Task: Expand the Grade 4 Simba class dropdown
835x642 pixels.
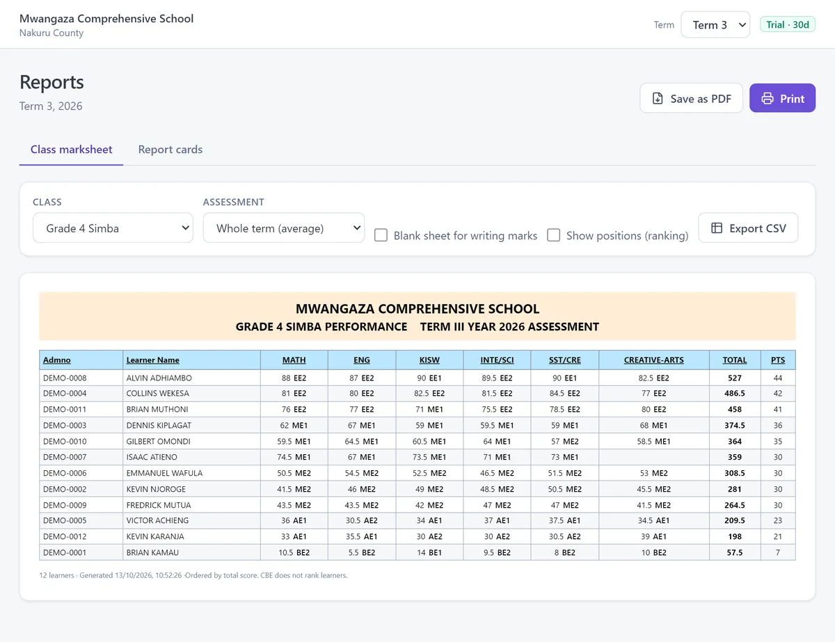Action: click(113, 228)
